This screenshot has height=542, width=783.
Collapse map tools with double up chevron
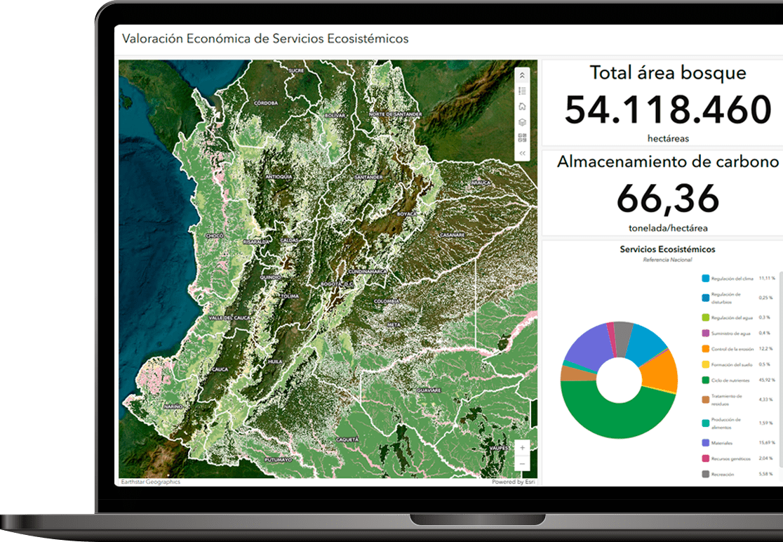(522, 75)
